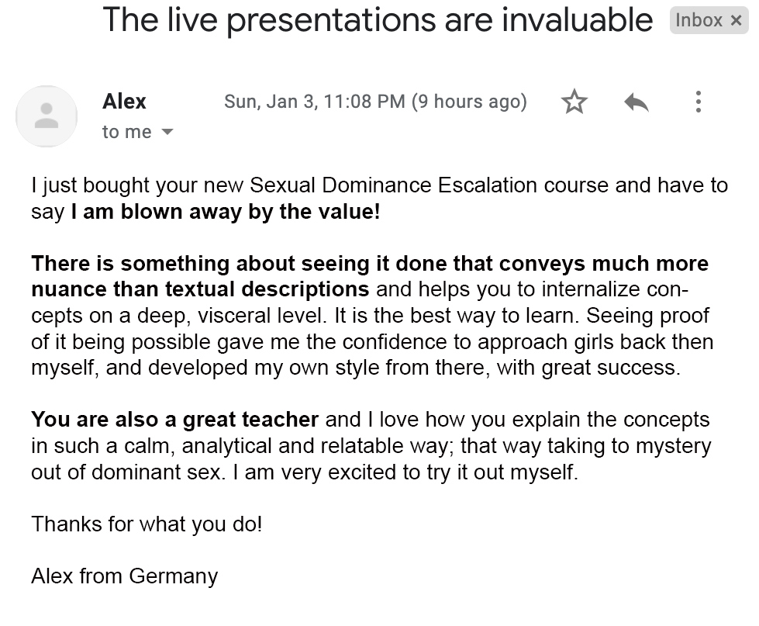The height and width of the screenshot is (626, 759).
Task: Click the sender name Alex
Action: 124,102
